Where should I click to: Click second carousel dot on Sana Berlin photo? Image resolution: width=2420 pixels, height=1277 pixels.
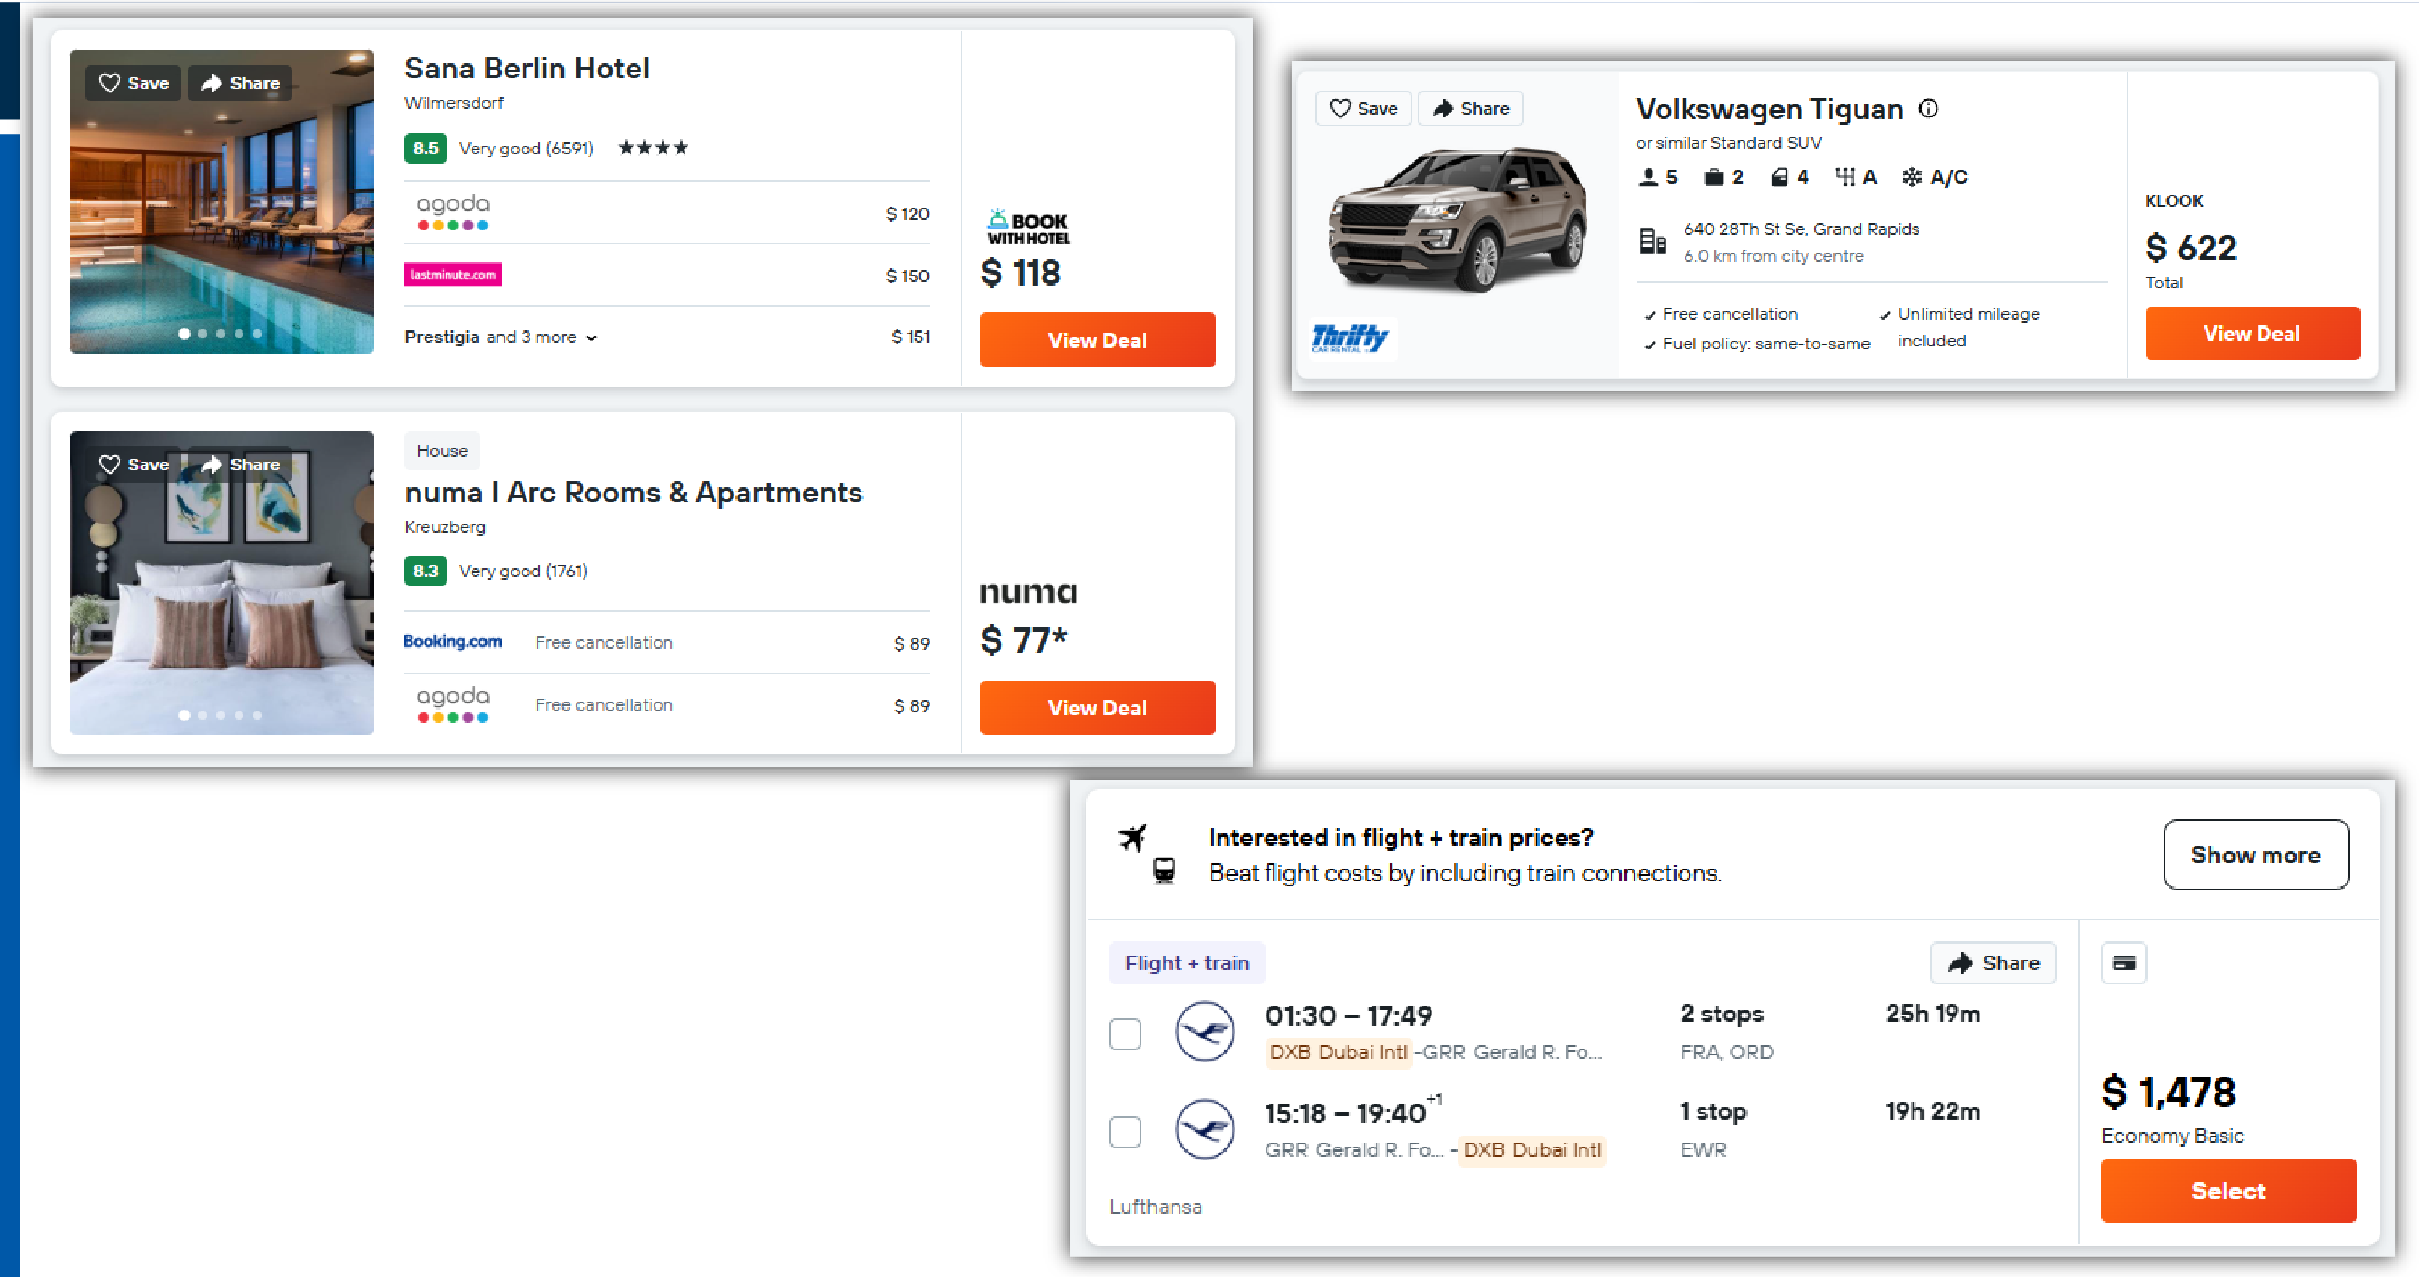tap(202, 333)
